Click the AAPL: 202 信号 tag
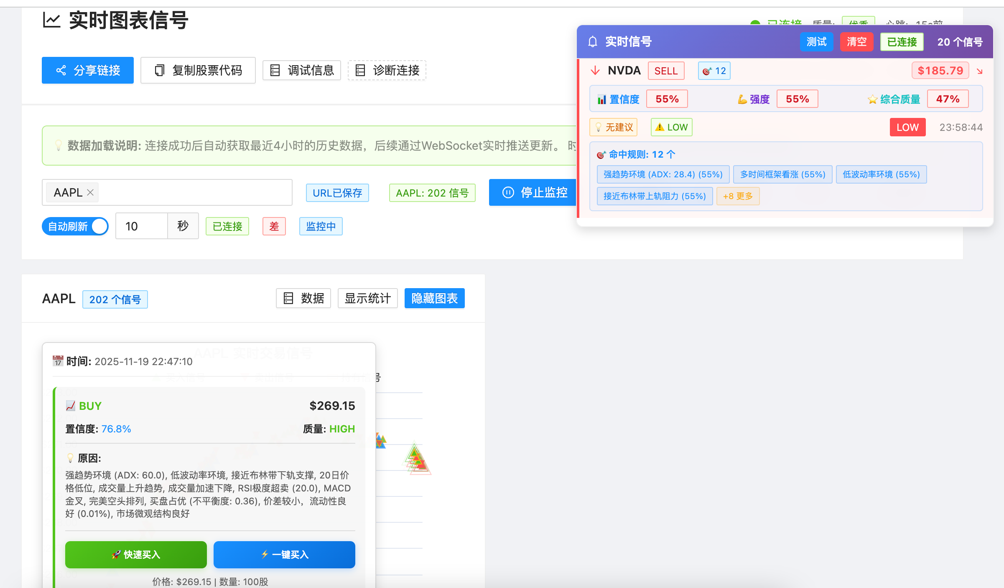Image resolution: width=1004 pixels, height=588 pixels. tap(432, 193)
